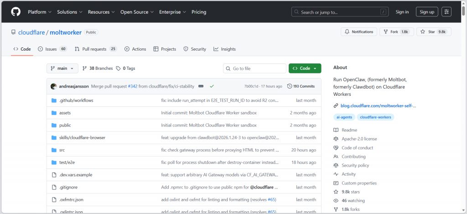
Task: Open the Pricing page
Action: [199, 12]
